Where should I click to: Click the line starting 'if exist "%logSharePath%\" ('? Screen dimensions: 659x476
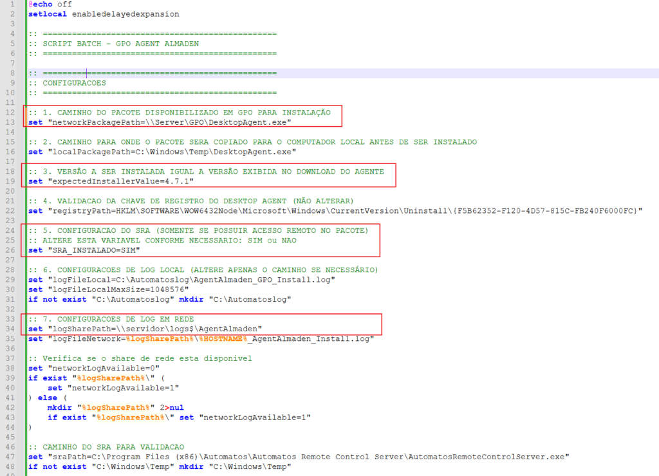coord(97,378)
